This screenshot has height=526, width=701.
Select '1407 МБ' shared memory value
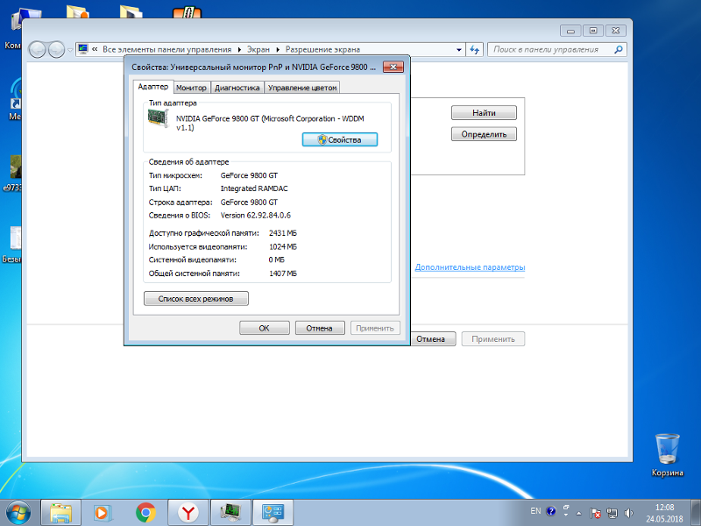click(282, 274)
